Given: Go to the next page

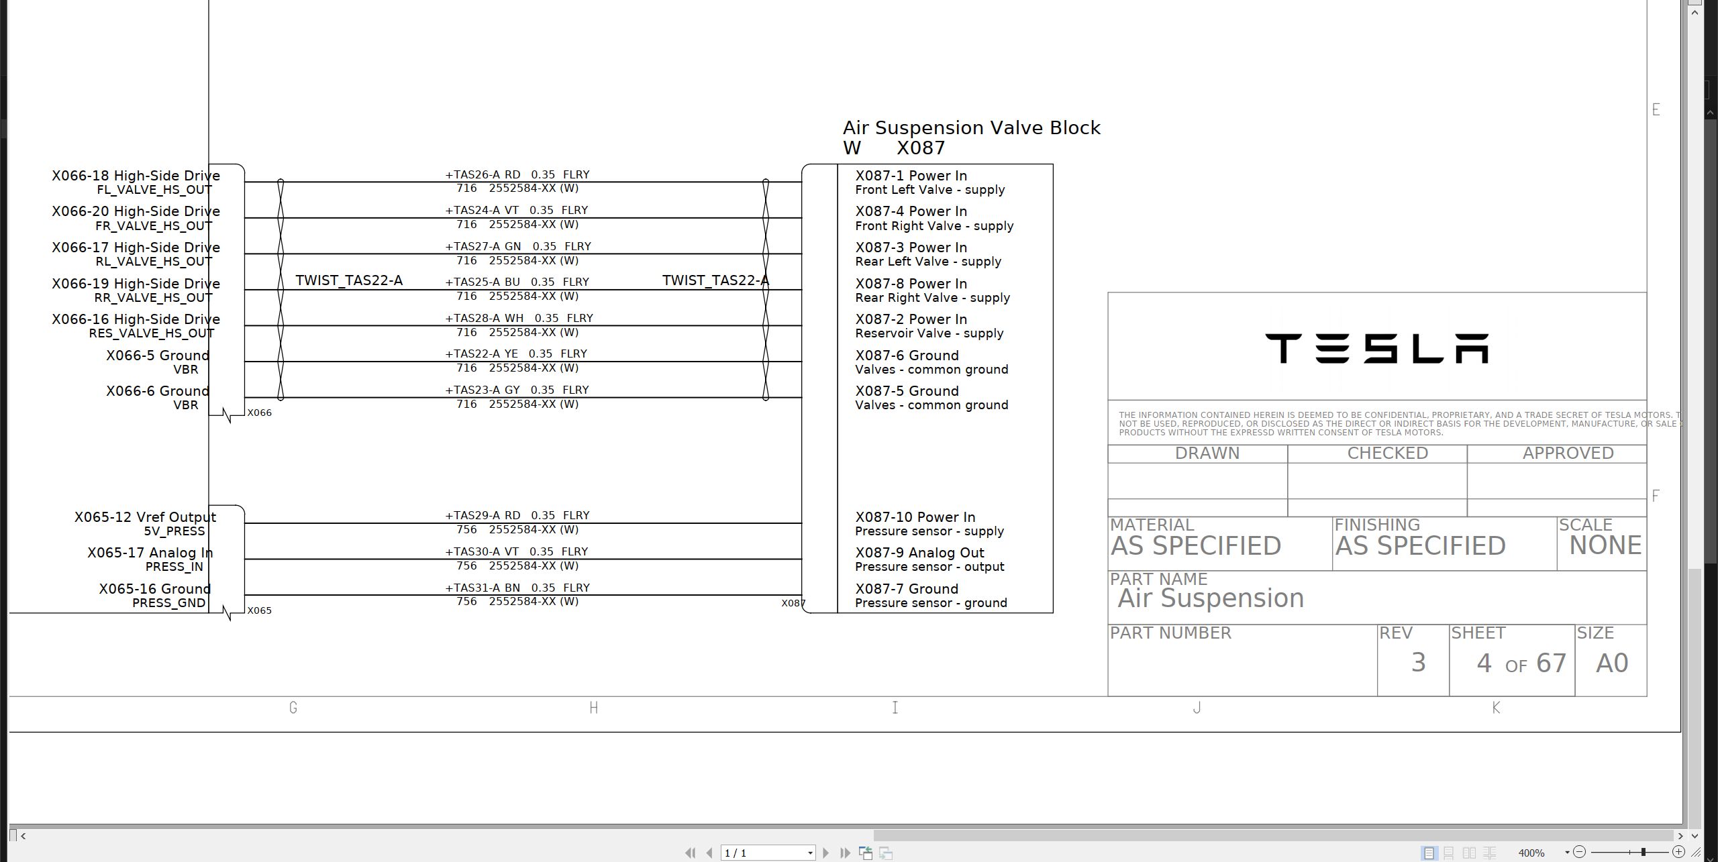Looking at the screenshot, I should click(826, 853).
